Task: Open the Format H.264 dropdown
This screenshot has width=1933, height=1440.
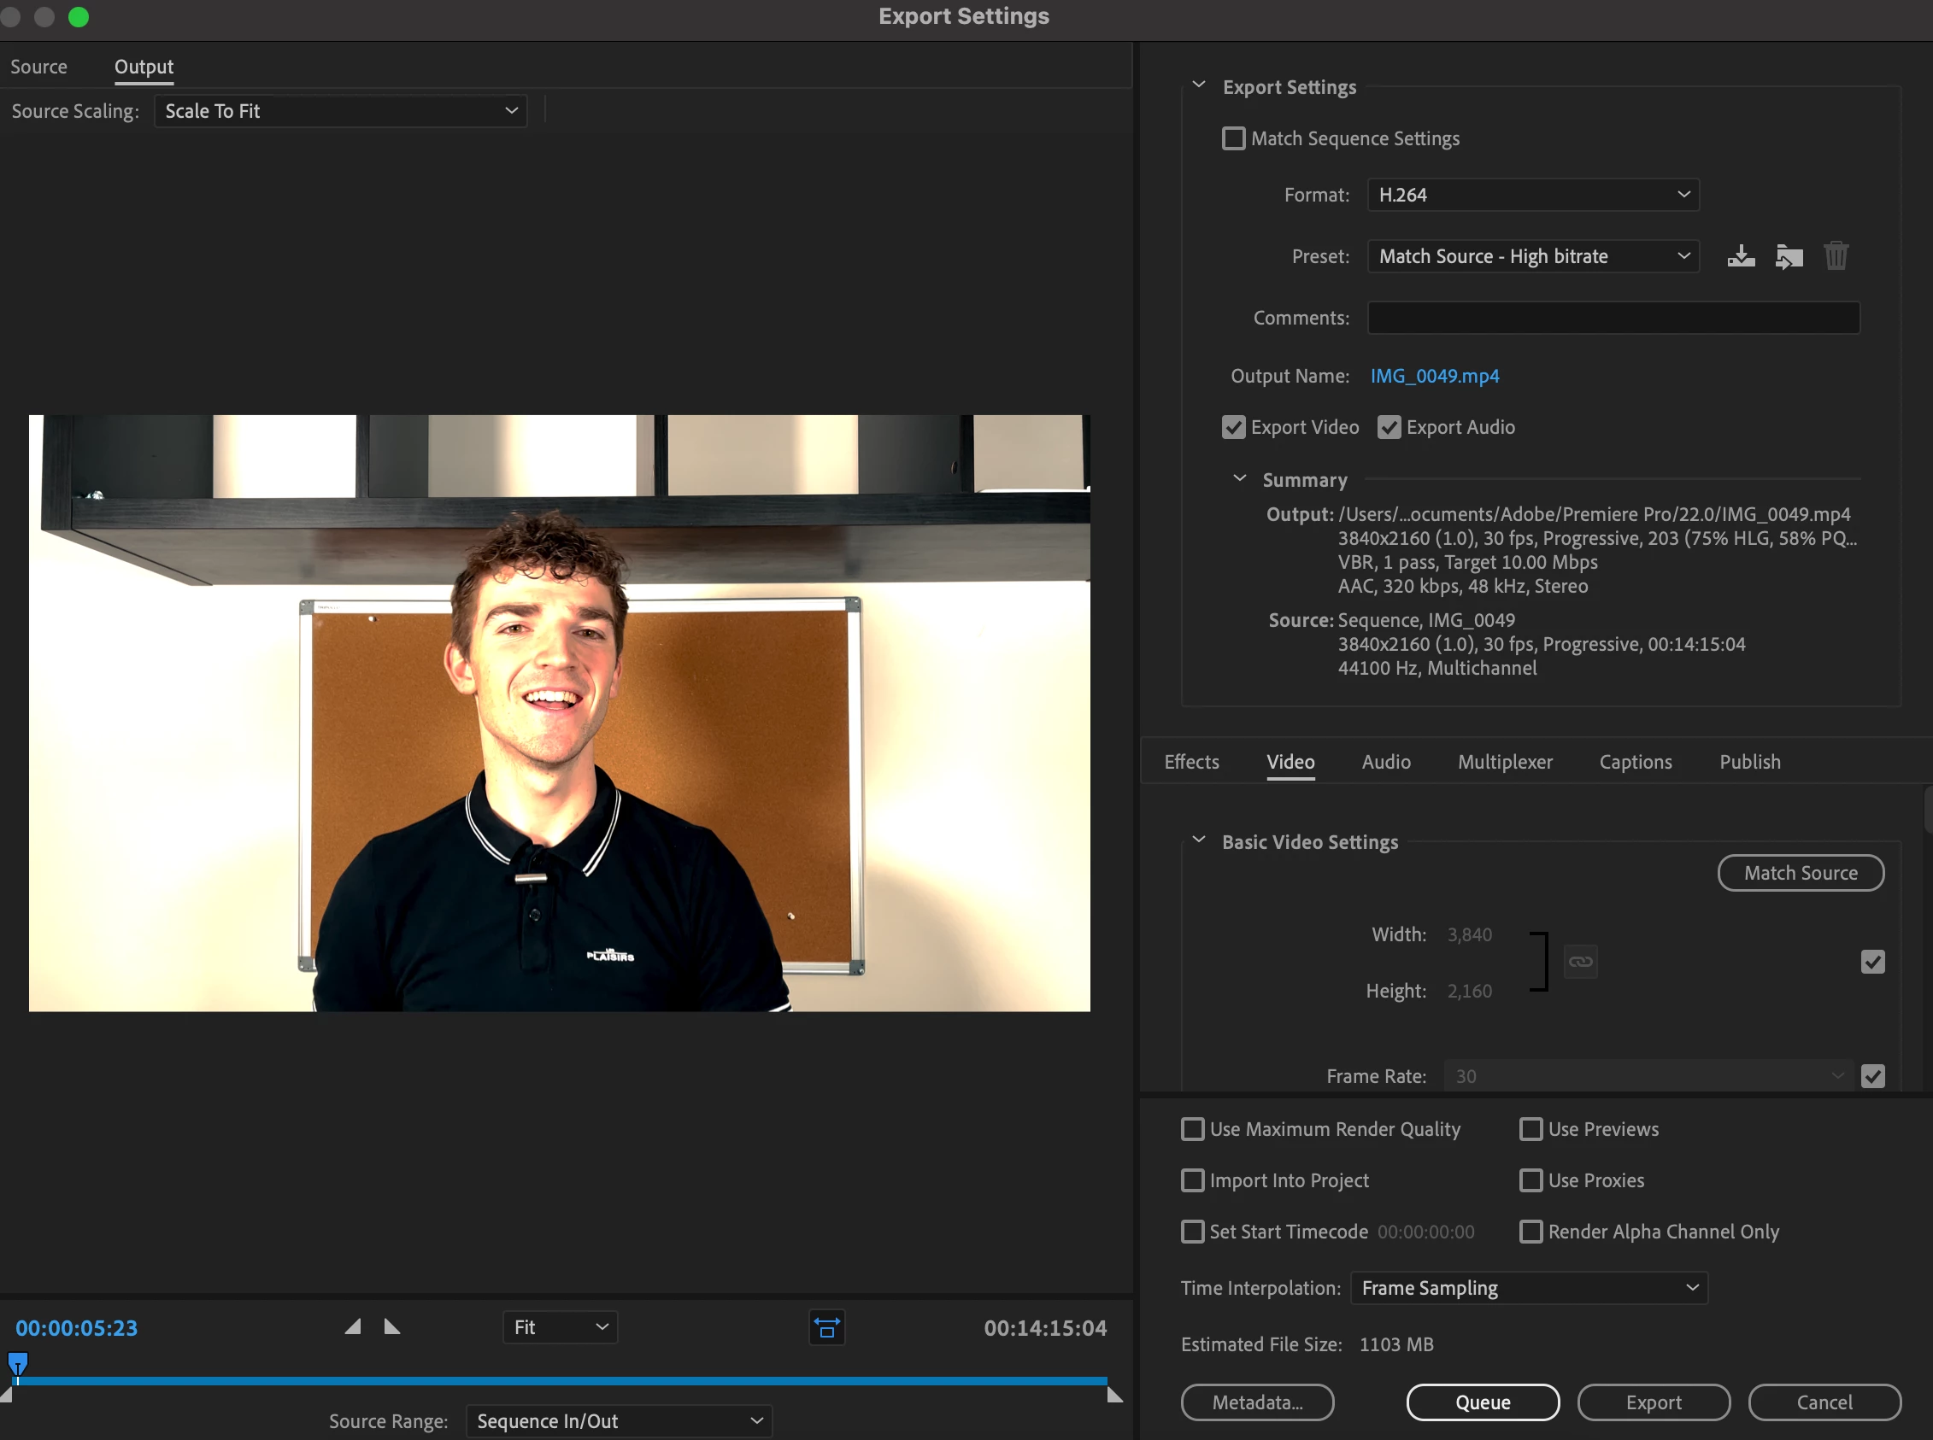Action: 1532,196
